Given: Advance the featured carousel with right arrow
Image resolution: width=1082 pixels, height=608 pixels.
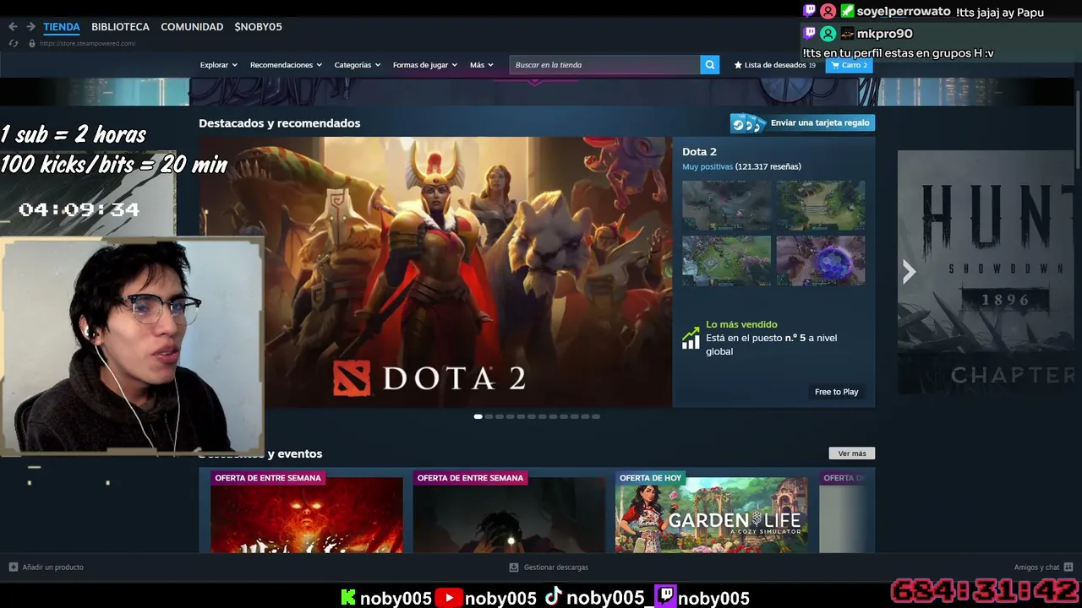Looking at the screenshot, I should [x=909, y=271].
